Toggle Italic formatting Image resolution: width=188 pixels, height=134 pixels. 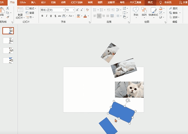pyautogui.click(x=47, y=16)
